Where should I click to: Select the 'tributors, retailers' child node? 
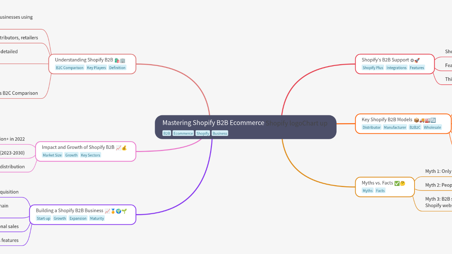[19, 37]
